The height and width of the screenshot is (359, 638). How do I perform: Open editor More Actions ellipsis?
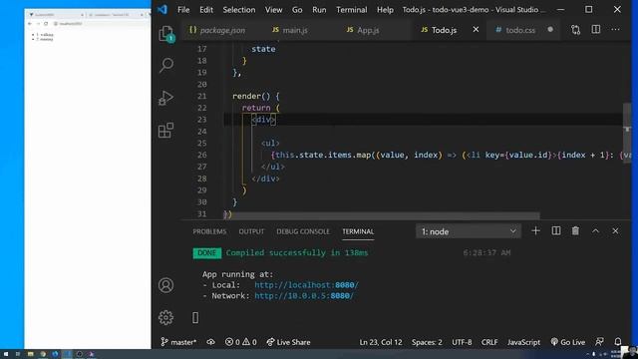(x=616, y=29)
